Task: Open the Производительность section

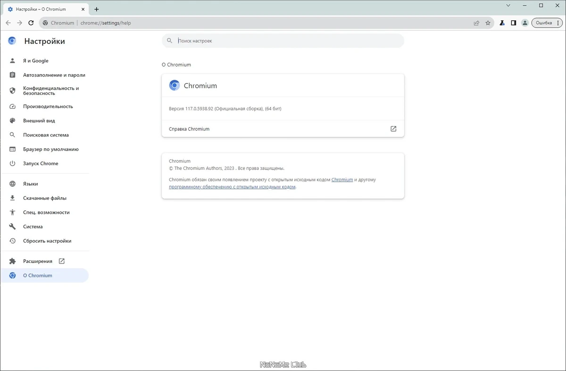Action: (44, 107)
